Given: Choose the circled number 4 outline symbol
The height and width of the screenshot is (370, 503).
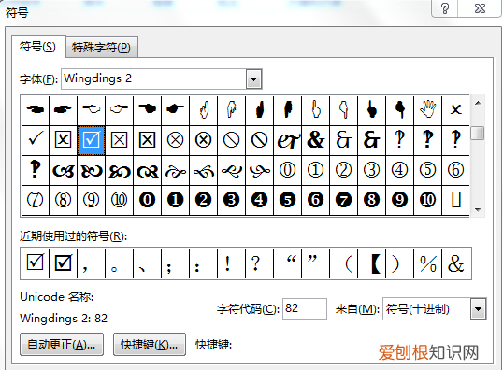Looking at the screenshot, I should click(x=400, y=170).
